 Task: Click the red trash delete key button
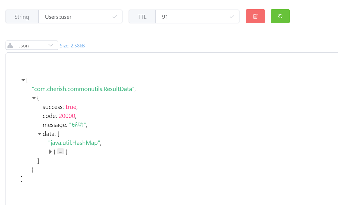pos(255,16)
